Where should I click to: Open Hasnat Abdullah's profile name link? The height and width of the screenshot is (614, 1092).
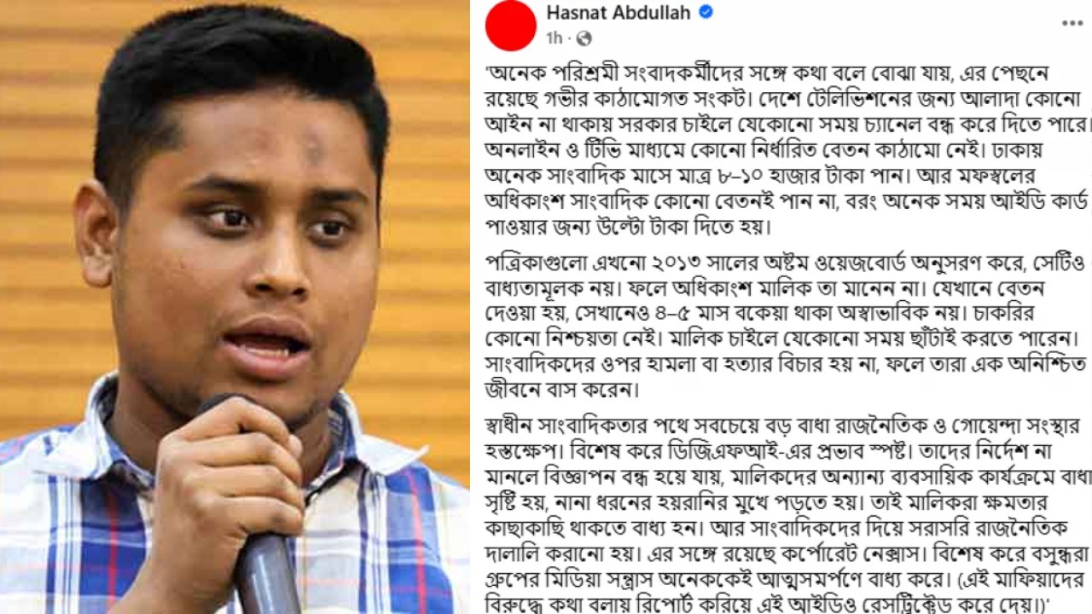619,13
